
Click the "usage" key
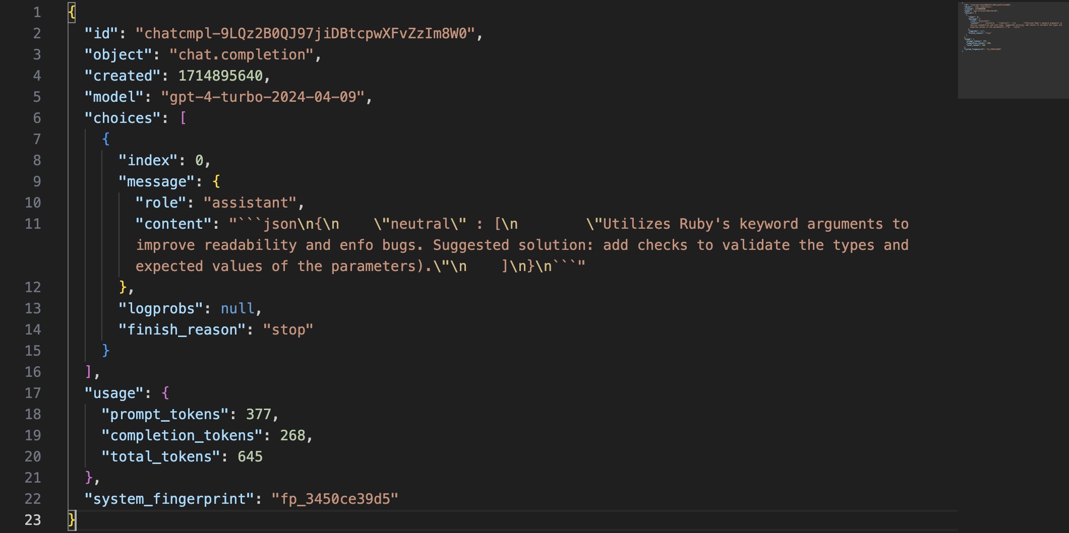click(x=114, y=393)
